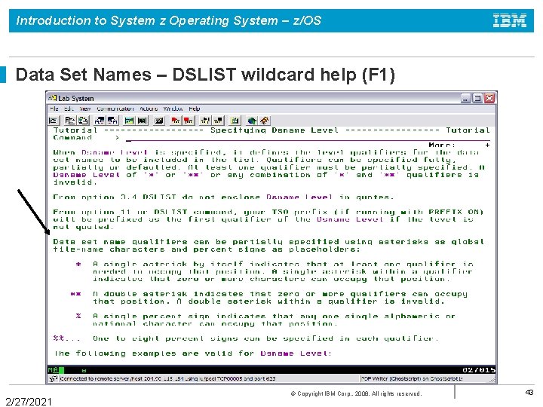This screenshot has height=407, width=543.
Task: Click the Lab System title bar icon
Action: pyautogui.click(x=53, y=98)
